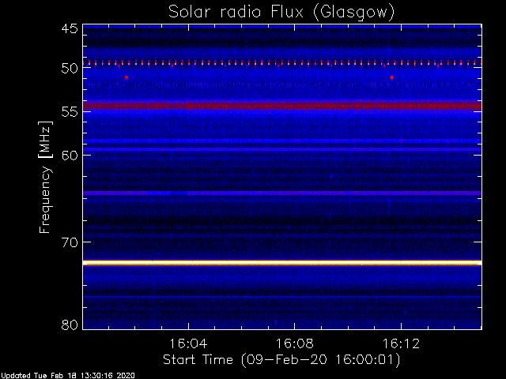Click the 45 MHz axis tick label
This screenshot has height=379, width=506.
pyautogui.click(x=70, y=28)
